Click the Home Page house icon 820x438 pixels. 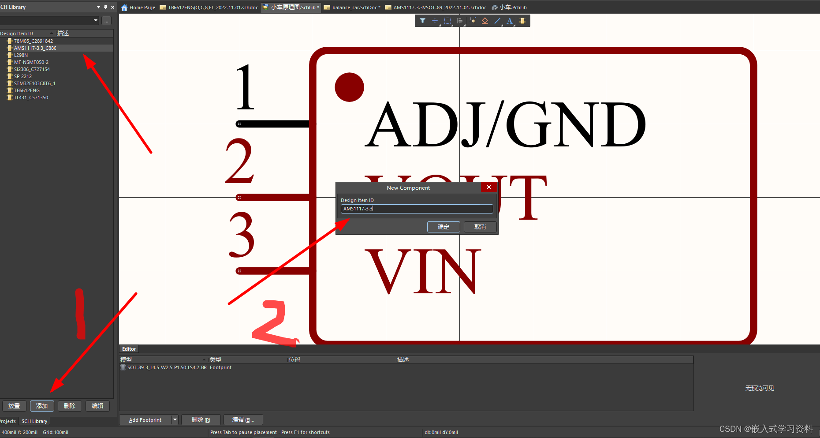click(124, 7)
